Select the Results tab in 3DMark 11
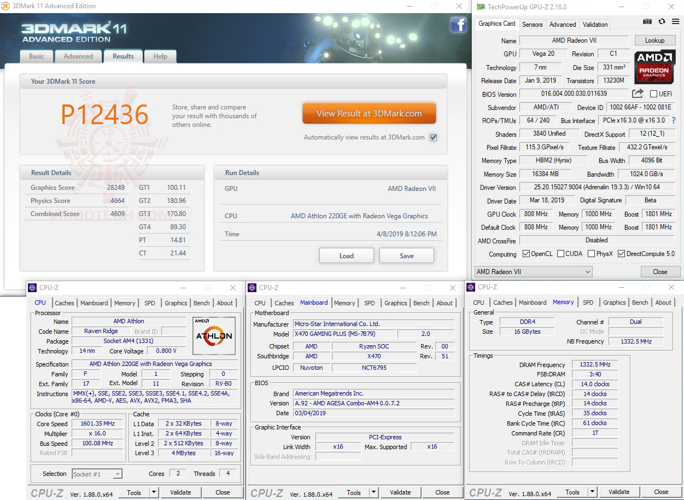This screenshot has width=684, height=500. pos(123,56)
